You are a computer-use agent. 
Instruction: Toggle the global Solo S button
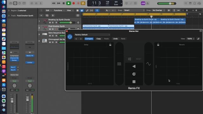click(x=53, y=16)
